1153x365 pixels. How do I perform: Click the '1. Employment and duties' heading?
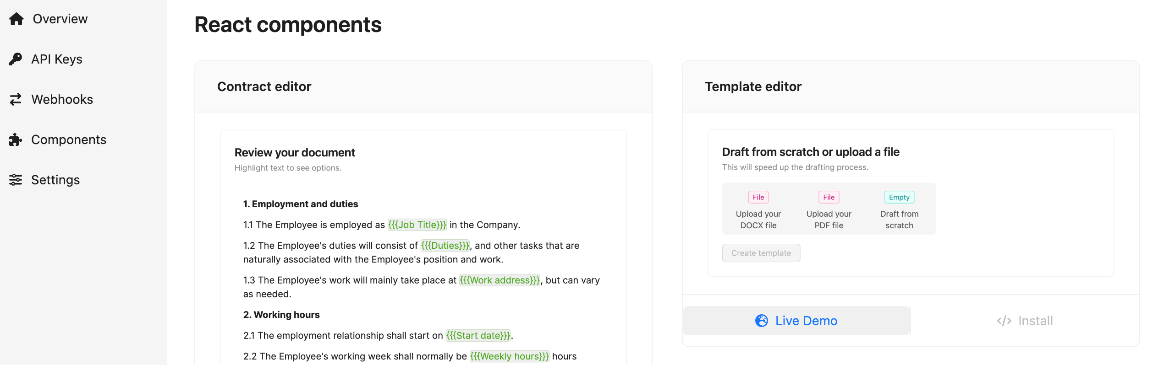[301, 204]
